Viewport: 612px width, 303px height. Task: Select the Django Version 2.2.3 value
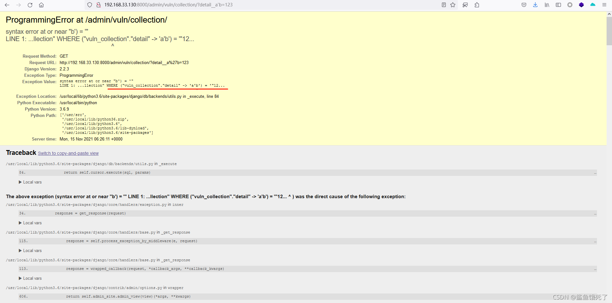tap(64, 69)
